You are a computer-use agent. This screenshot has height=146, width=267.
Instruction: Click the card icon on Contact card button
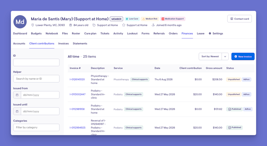point(232,19)
